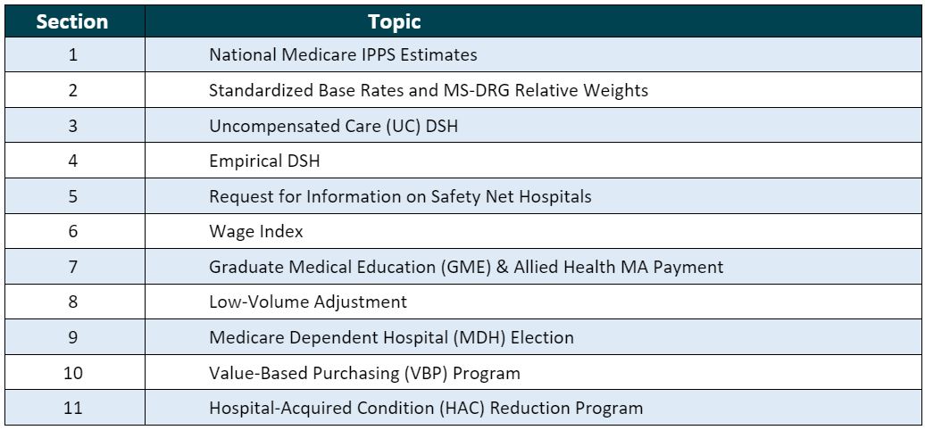The image size is (925, 430).
Task: Open Value-Based Purchasing (VBP) Program topic
Action: [364, 373]
